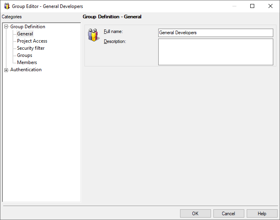Open the Project Access category
The image size is (280, 220).
32,41
